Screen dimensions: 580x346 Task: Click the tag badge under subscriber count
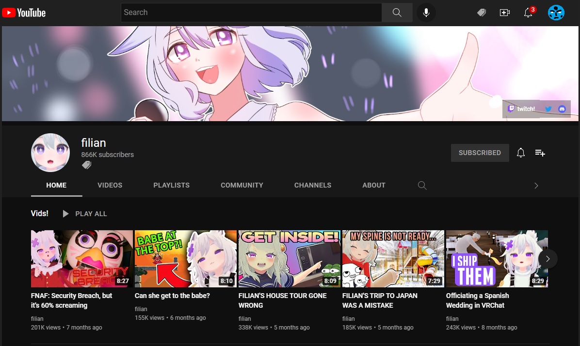coord(86,165)
